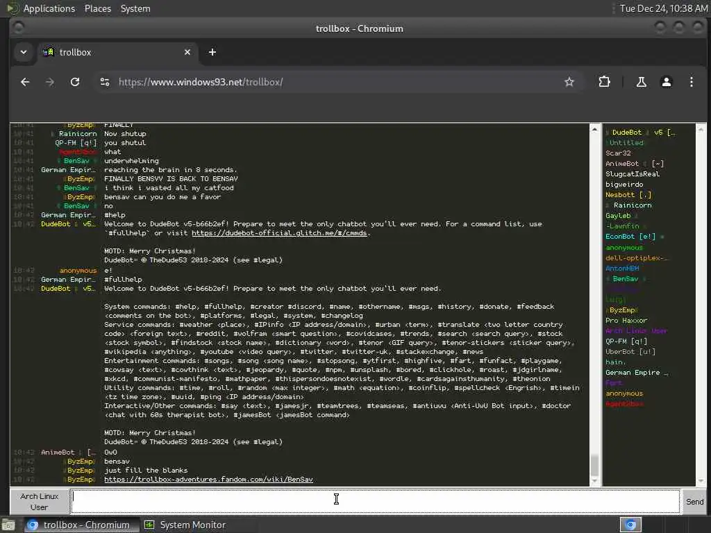Open the Extensions puzzle icon
The height and width of the screenshot is (533, 711).
(x=604, y=82)
